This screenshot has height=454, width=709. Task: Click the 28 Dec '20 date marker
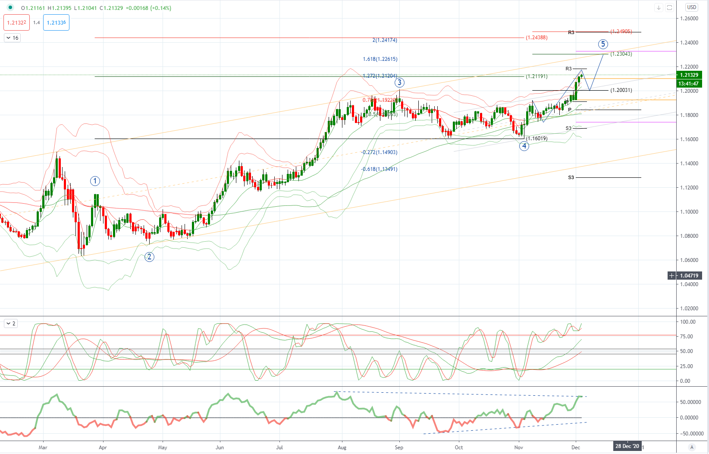coord(627,446)
